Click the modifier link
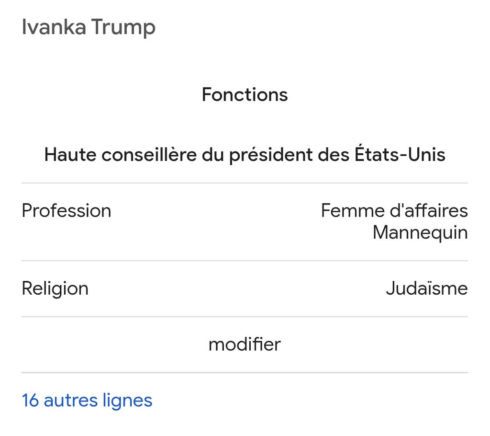The width and height of the screenshot is (490, 436). click(x=245, y=344)
